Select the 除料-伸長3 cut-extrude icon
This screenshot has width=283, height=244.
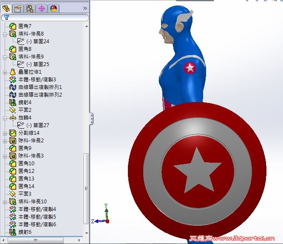pyautogui.click(x=13, y=156)
